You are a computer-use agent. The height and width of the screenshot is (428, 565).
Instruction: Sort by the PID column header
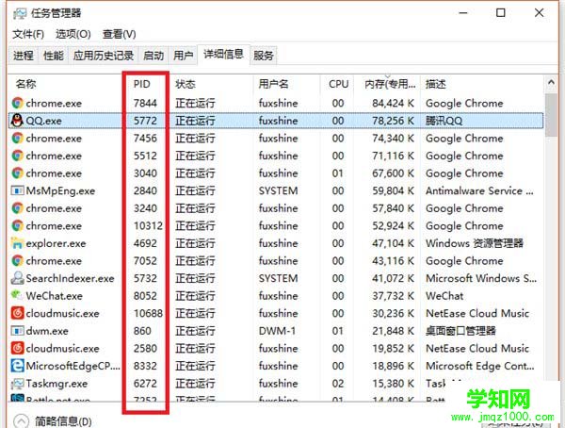click(x=141, y=84)
